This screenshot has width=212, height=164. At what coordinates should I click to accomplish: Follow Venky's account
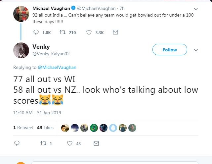point(170,50)
